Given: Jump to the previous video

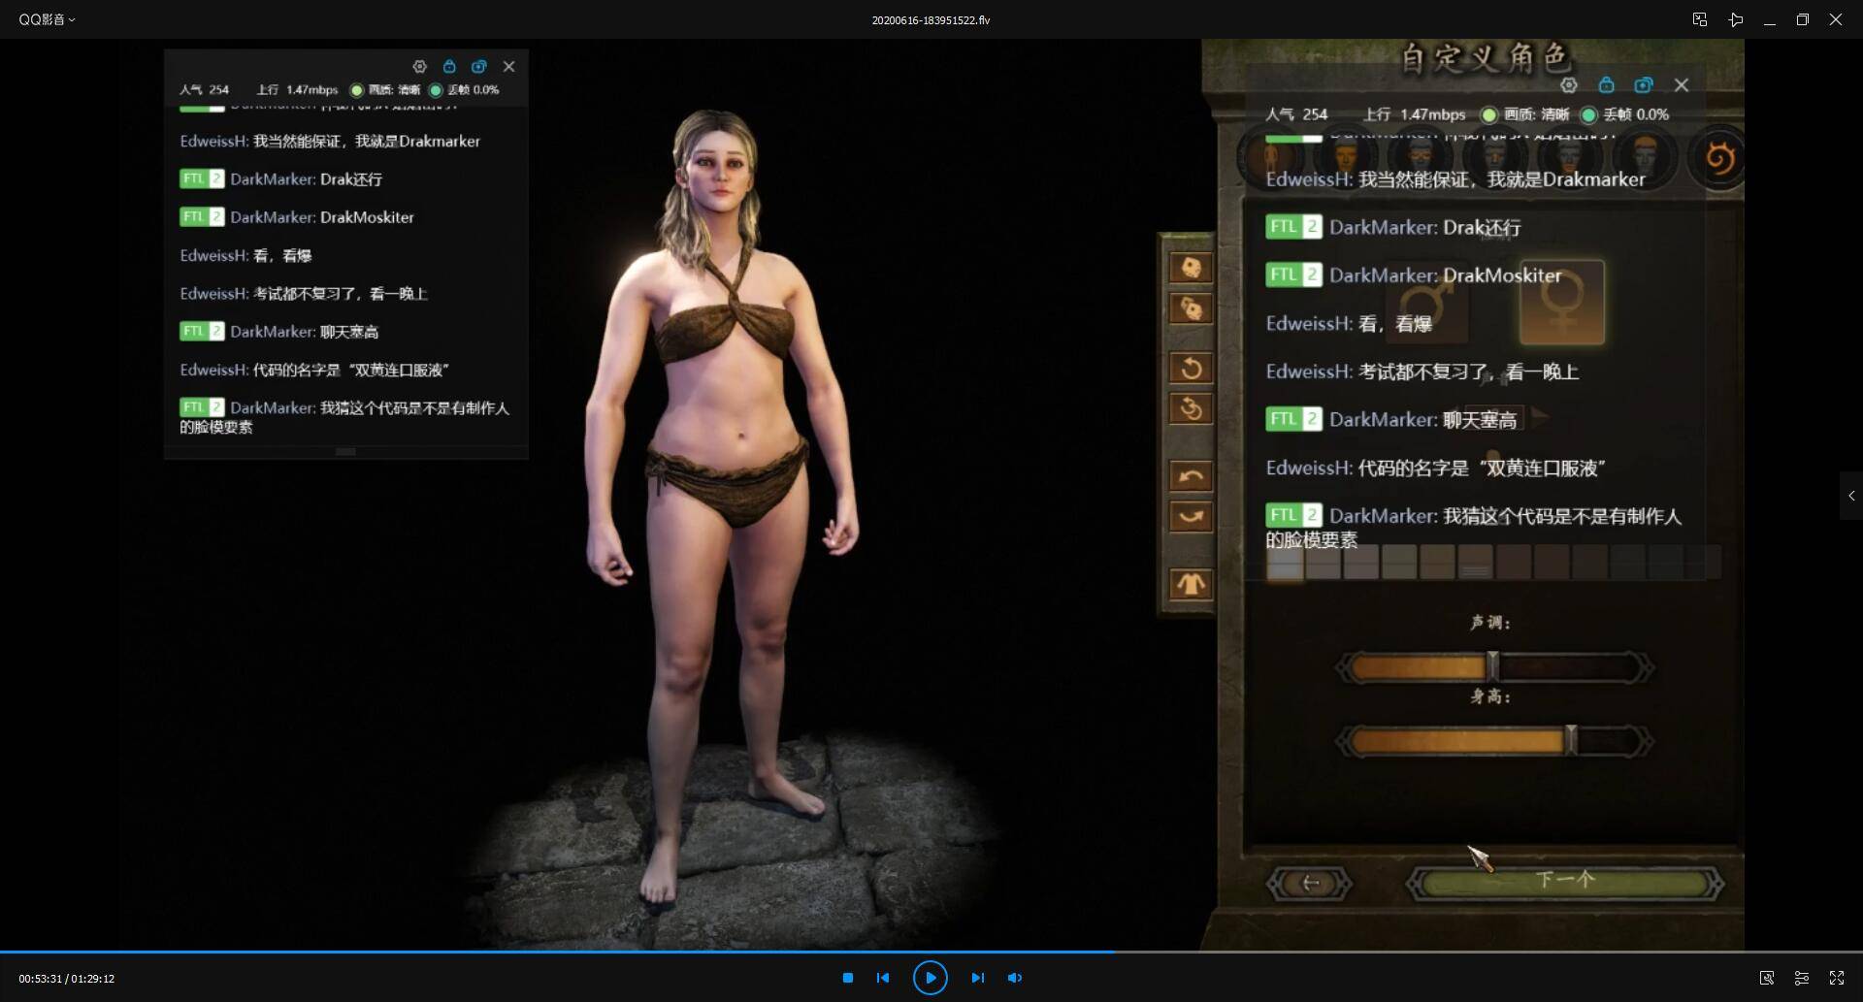Looking at the screenshot, I should [883, 978].
